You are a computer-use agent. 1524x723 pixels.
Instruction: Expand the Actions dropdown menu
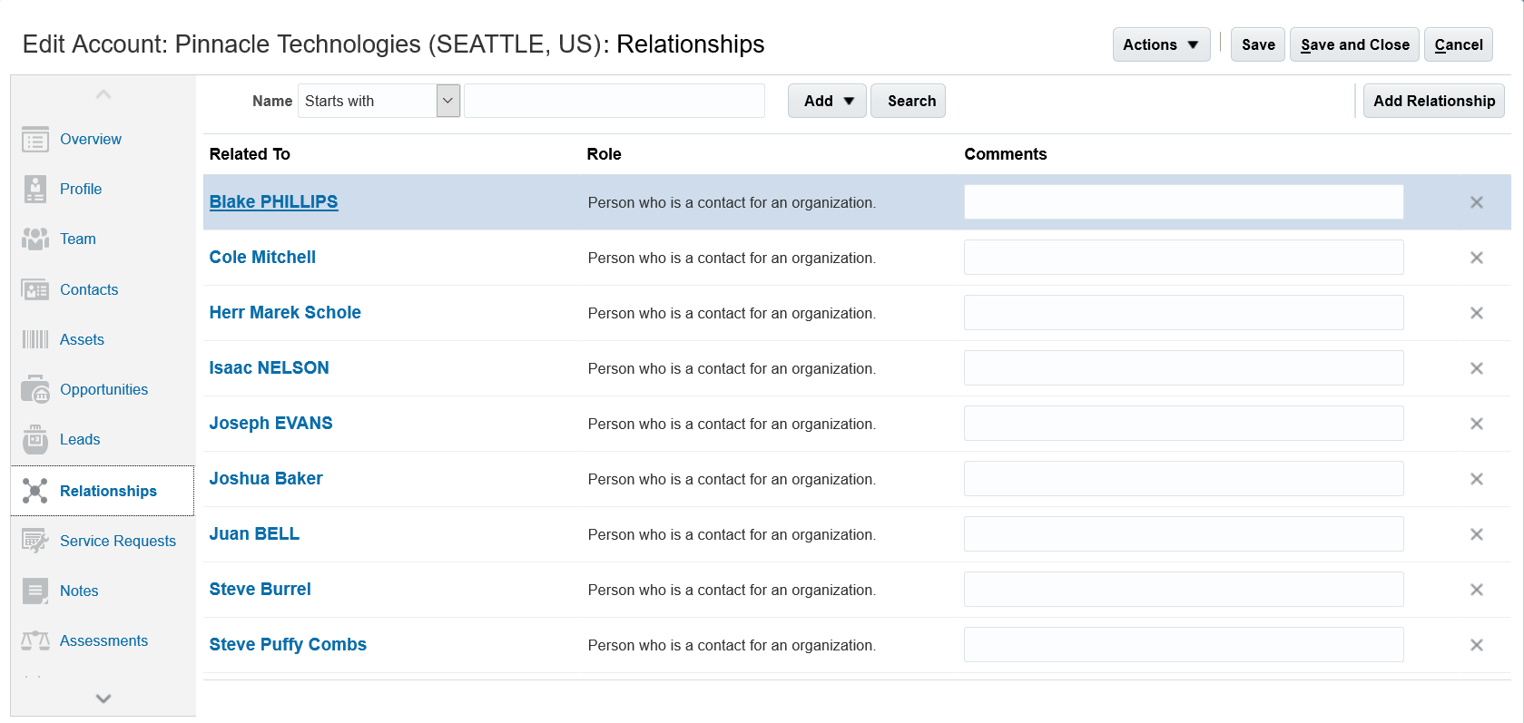click(1161, 44)
